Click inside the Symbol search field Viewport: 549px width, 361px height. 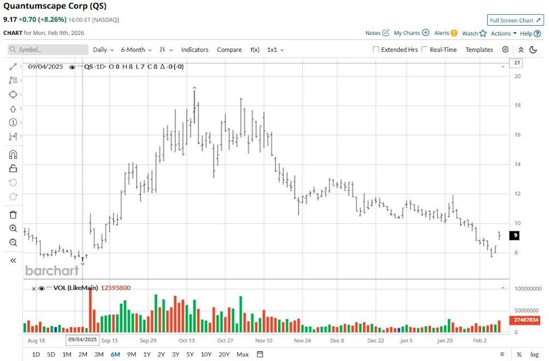click(49, 50)
